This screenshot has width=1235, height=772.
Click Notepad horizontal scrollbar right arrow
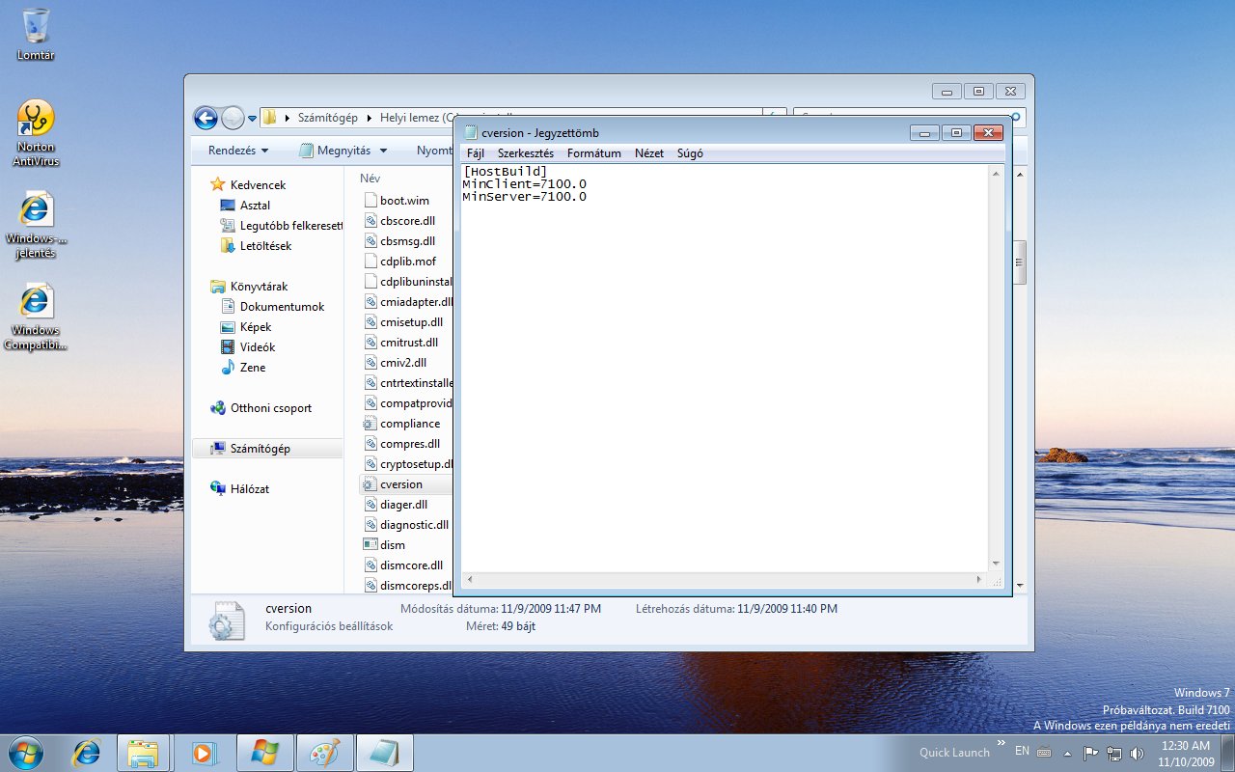[979, 580]
